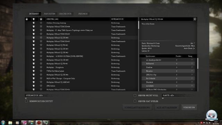Image resolution: width=222 pixels, height=125 pixels.
Task: Sort by the Spielmodus column header
Action: click(x=124, y=19)
